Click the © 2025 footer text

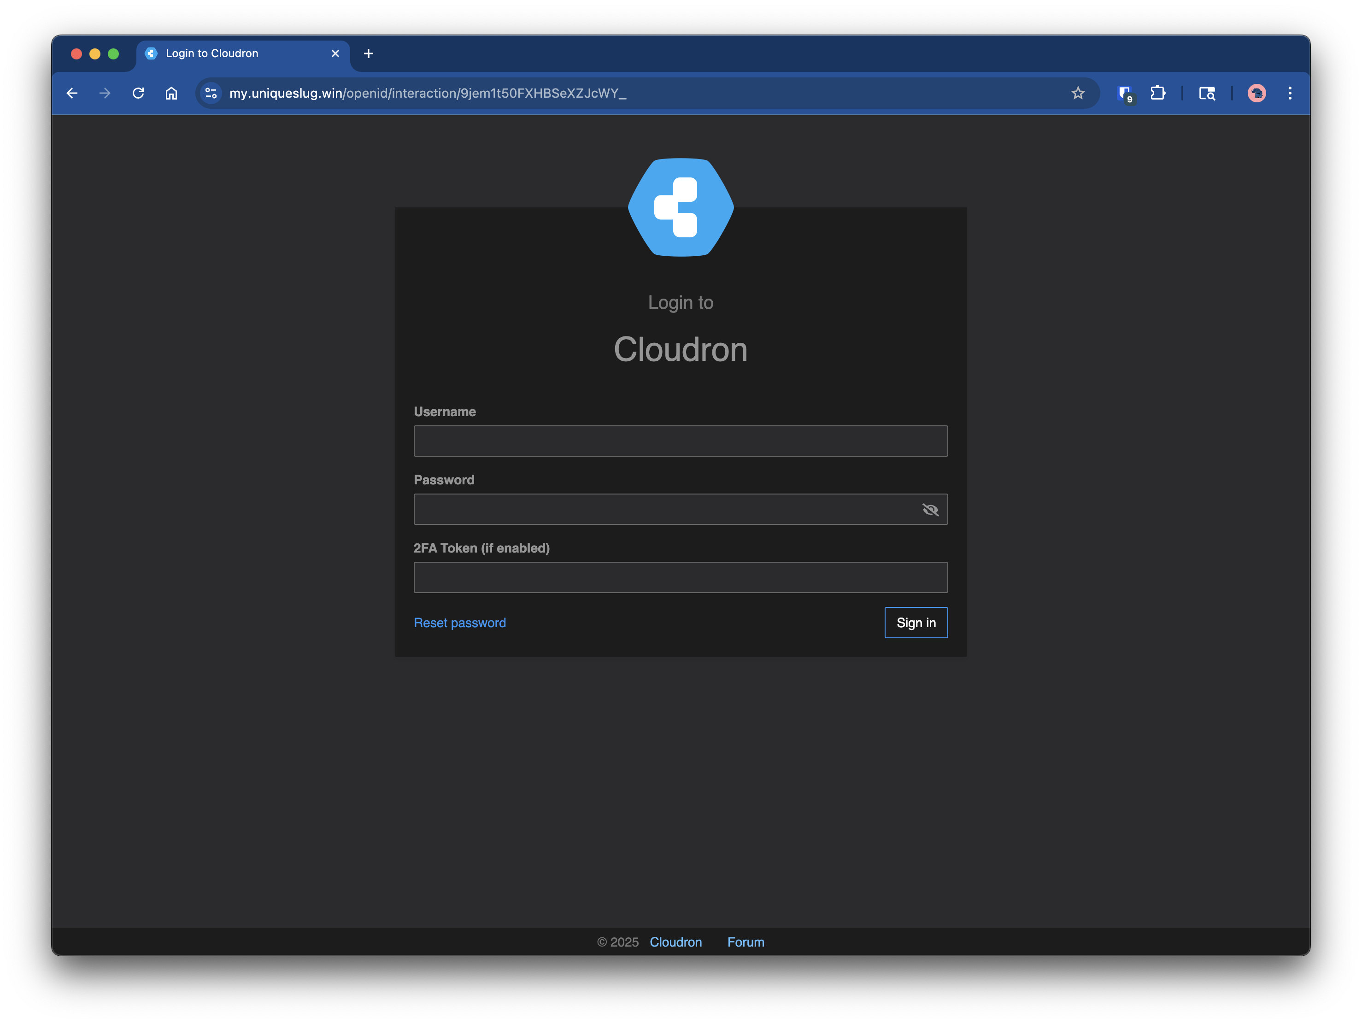[617, 942]
